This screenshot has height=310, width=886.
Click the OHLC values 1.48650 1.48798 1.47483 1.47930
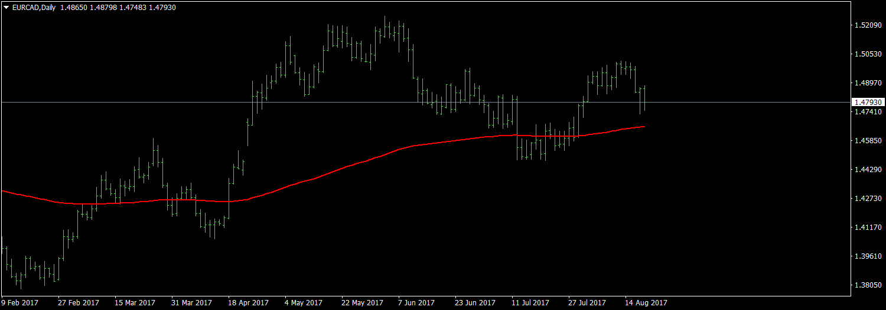(118, 8)
